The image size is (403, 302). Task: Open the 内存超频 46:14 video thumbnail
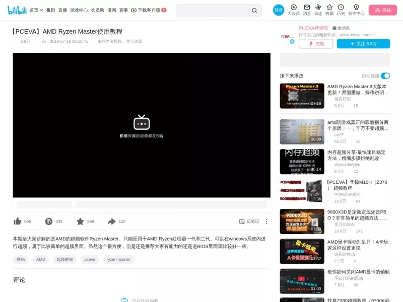pyautogui.click(x=302, y=162)
